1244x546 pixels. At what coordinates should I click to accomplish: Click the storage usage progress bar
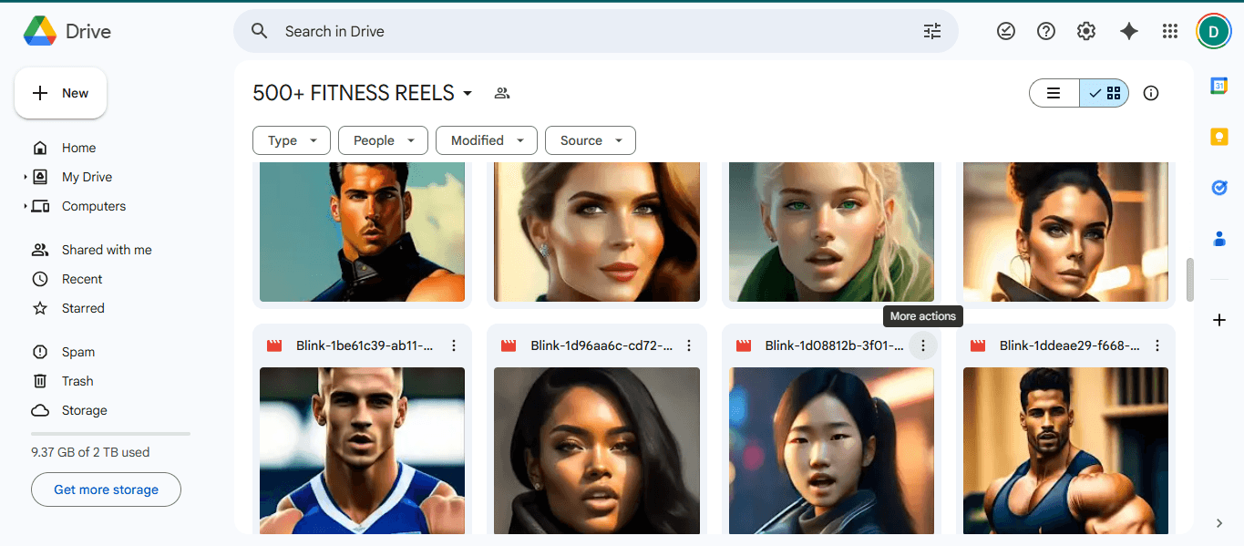pos(110,434)
